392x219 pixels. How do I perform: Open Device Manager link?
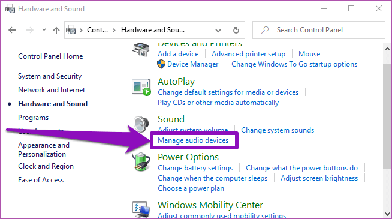point(193,64)
